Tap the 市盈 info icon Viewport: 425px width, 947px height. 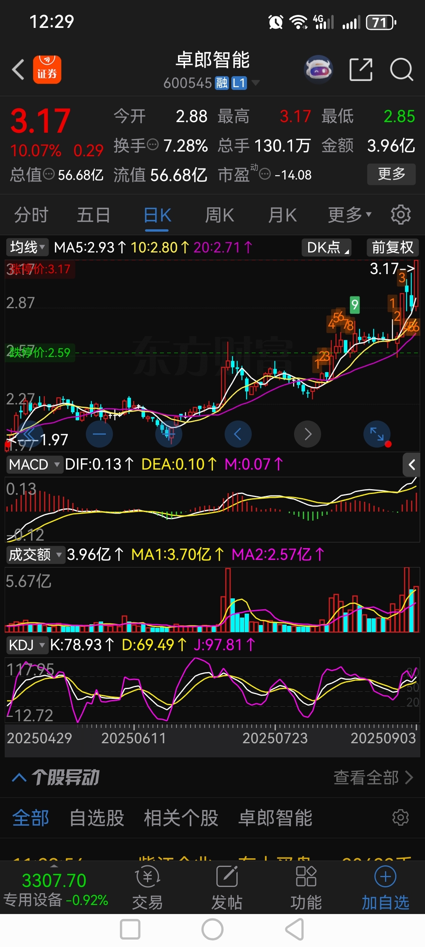point(265,174)
